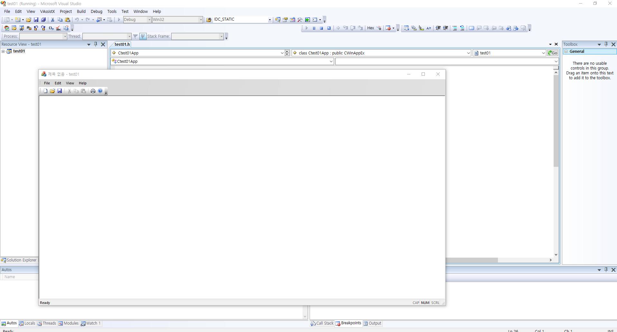617x332 pixels.
Task: Switch to the Solution Explorer tab
Action: click(19, 260)
